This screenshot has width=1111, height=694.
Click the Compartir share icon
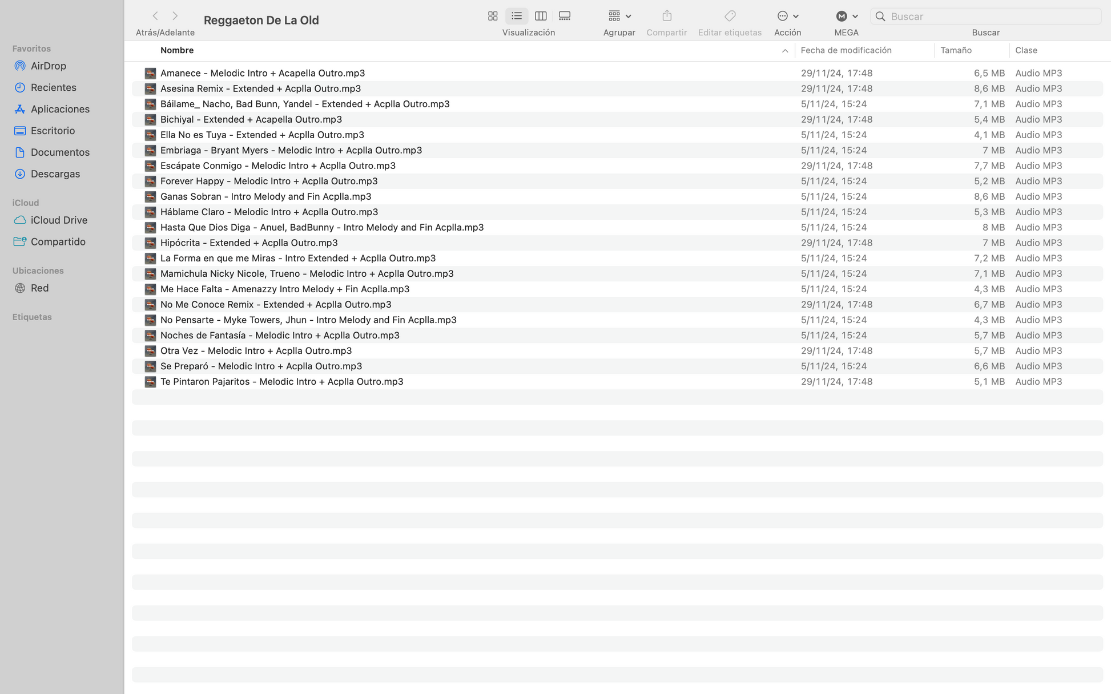coord(667,16)
